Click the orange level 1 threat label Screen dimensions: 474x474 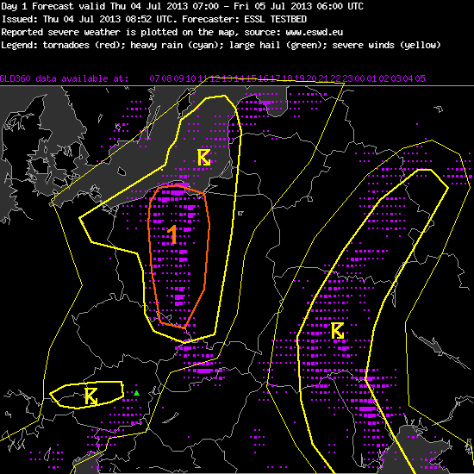[x=172, y=234]
